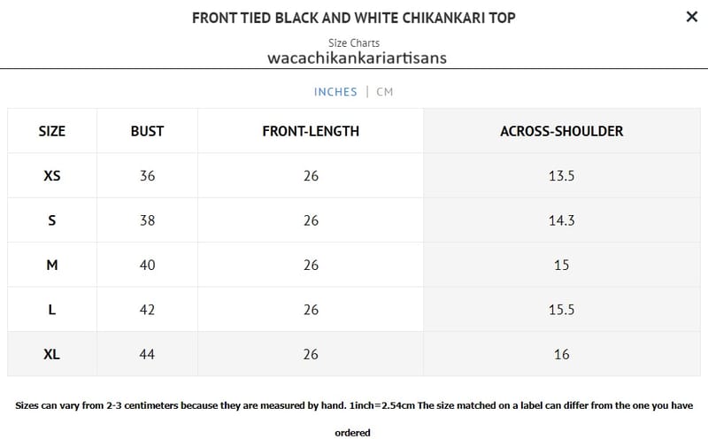This screenshot has width=708, height=439.
Task: Select the XS size row label
Action: pos(52,176)
